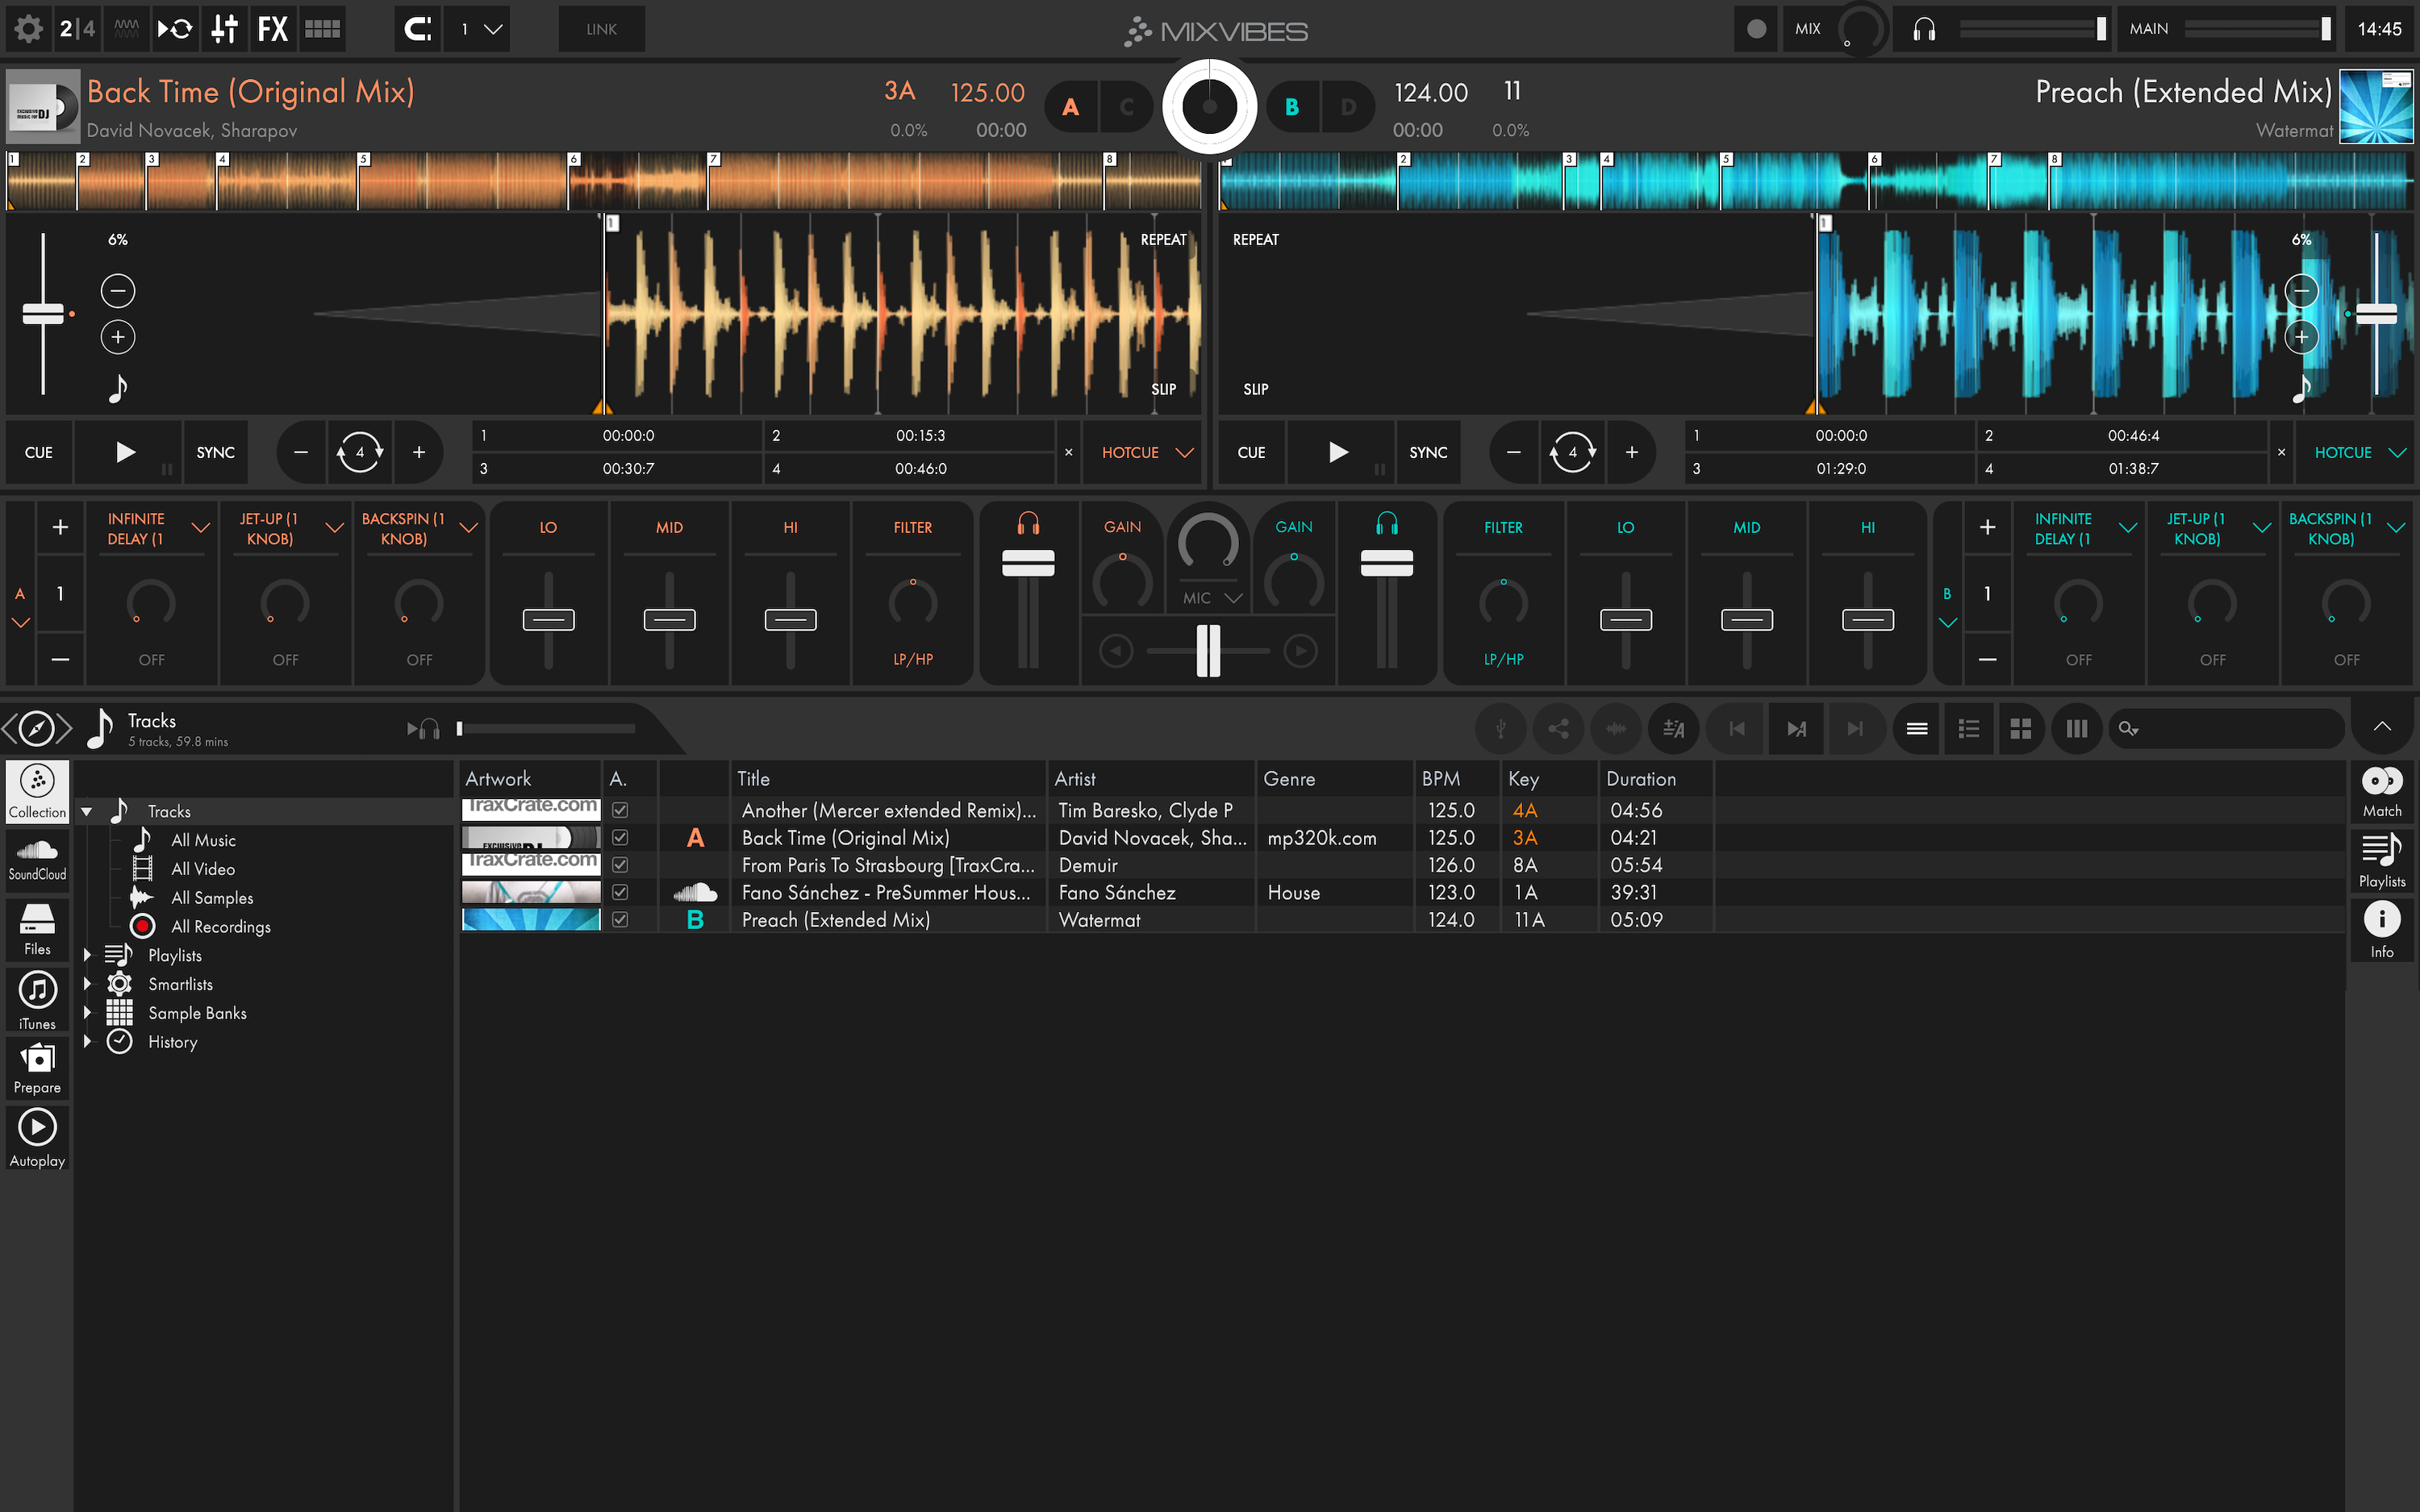Screen dimensions: 2420x1512
Task: Open the Prepare sidebar panel
Action: tap(37, 1068)
